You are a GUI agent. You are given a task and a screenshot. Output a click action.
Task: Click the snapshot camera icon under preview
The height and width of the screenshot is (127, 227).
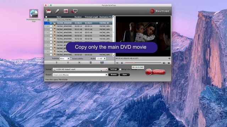[x=164, y=63]
